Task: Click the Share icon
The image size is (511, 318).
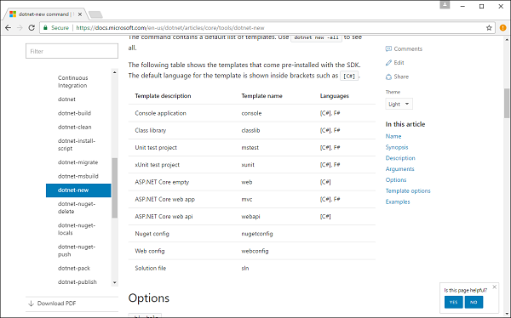Action: (388, 77)
